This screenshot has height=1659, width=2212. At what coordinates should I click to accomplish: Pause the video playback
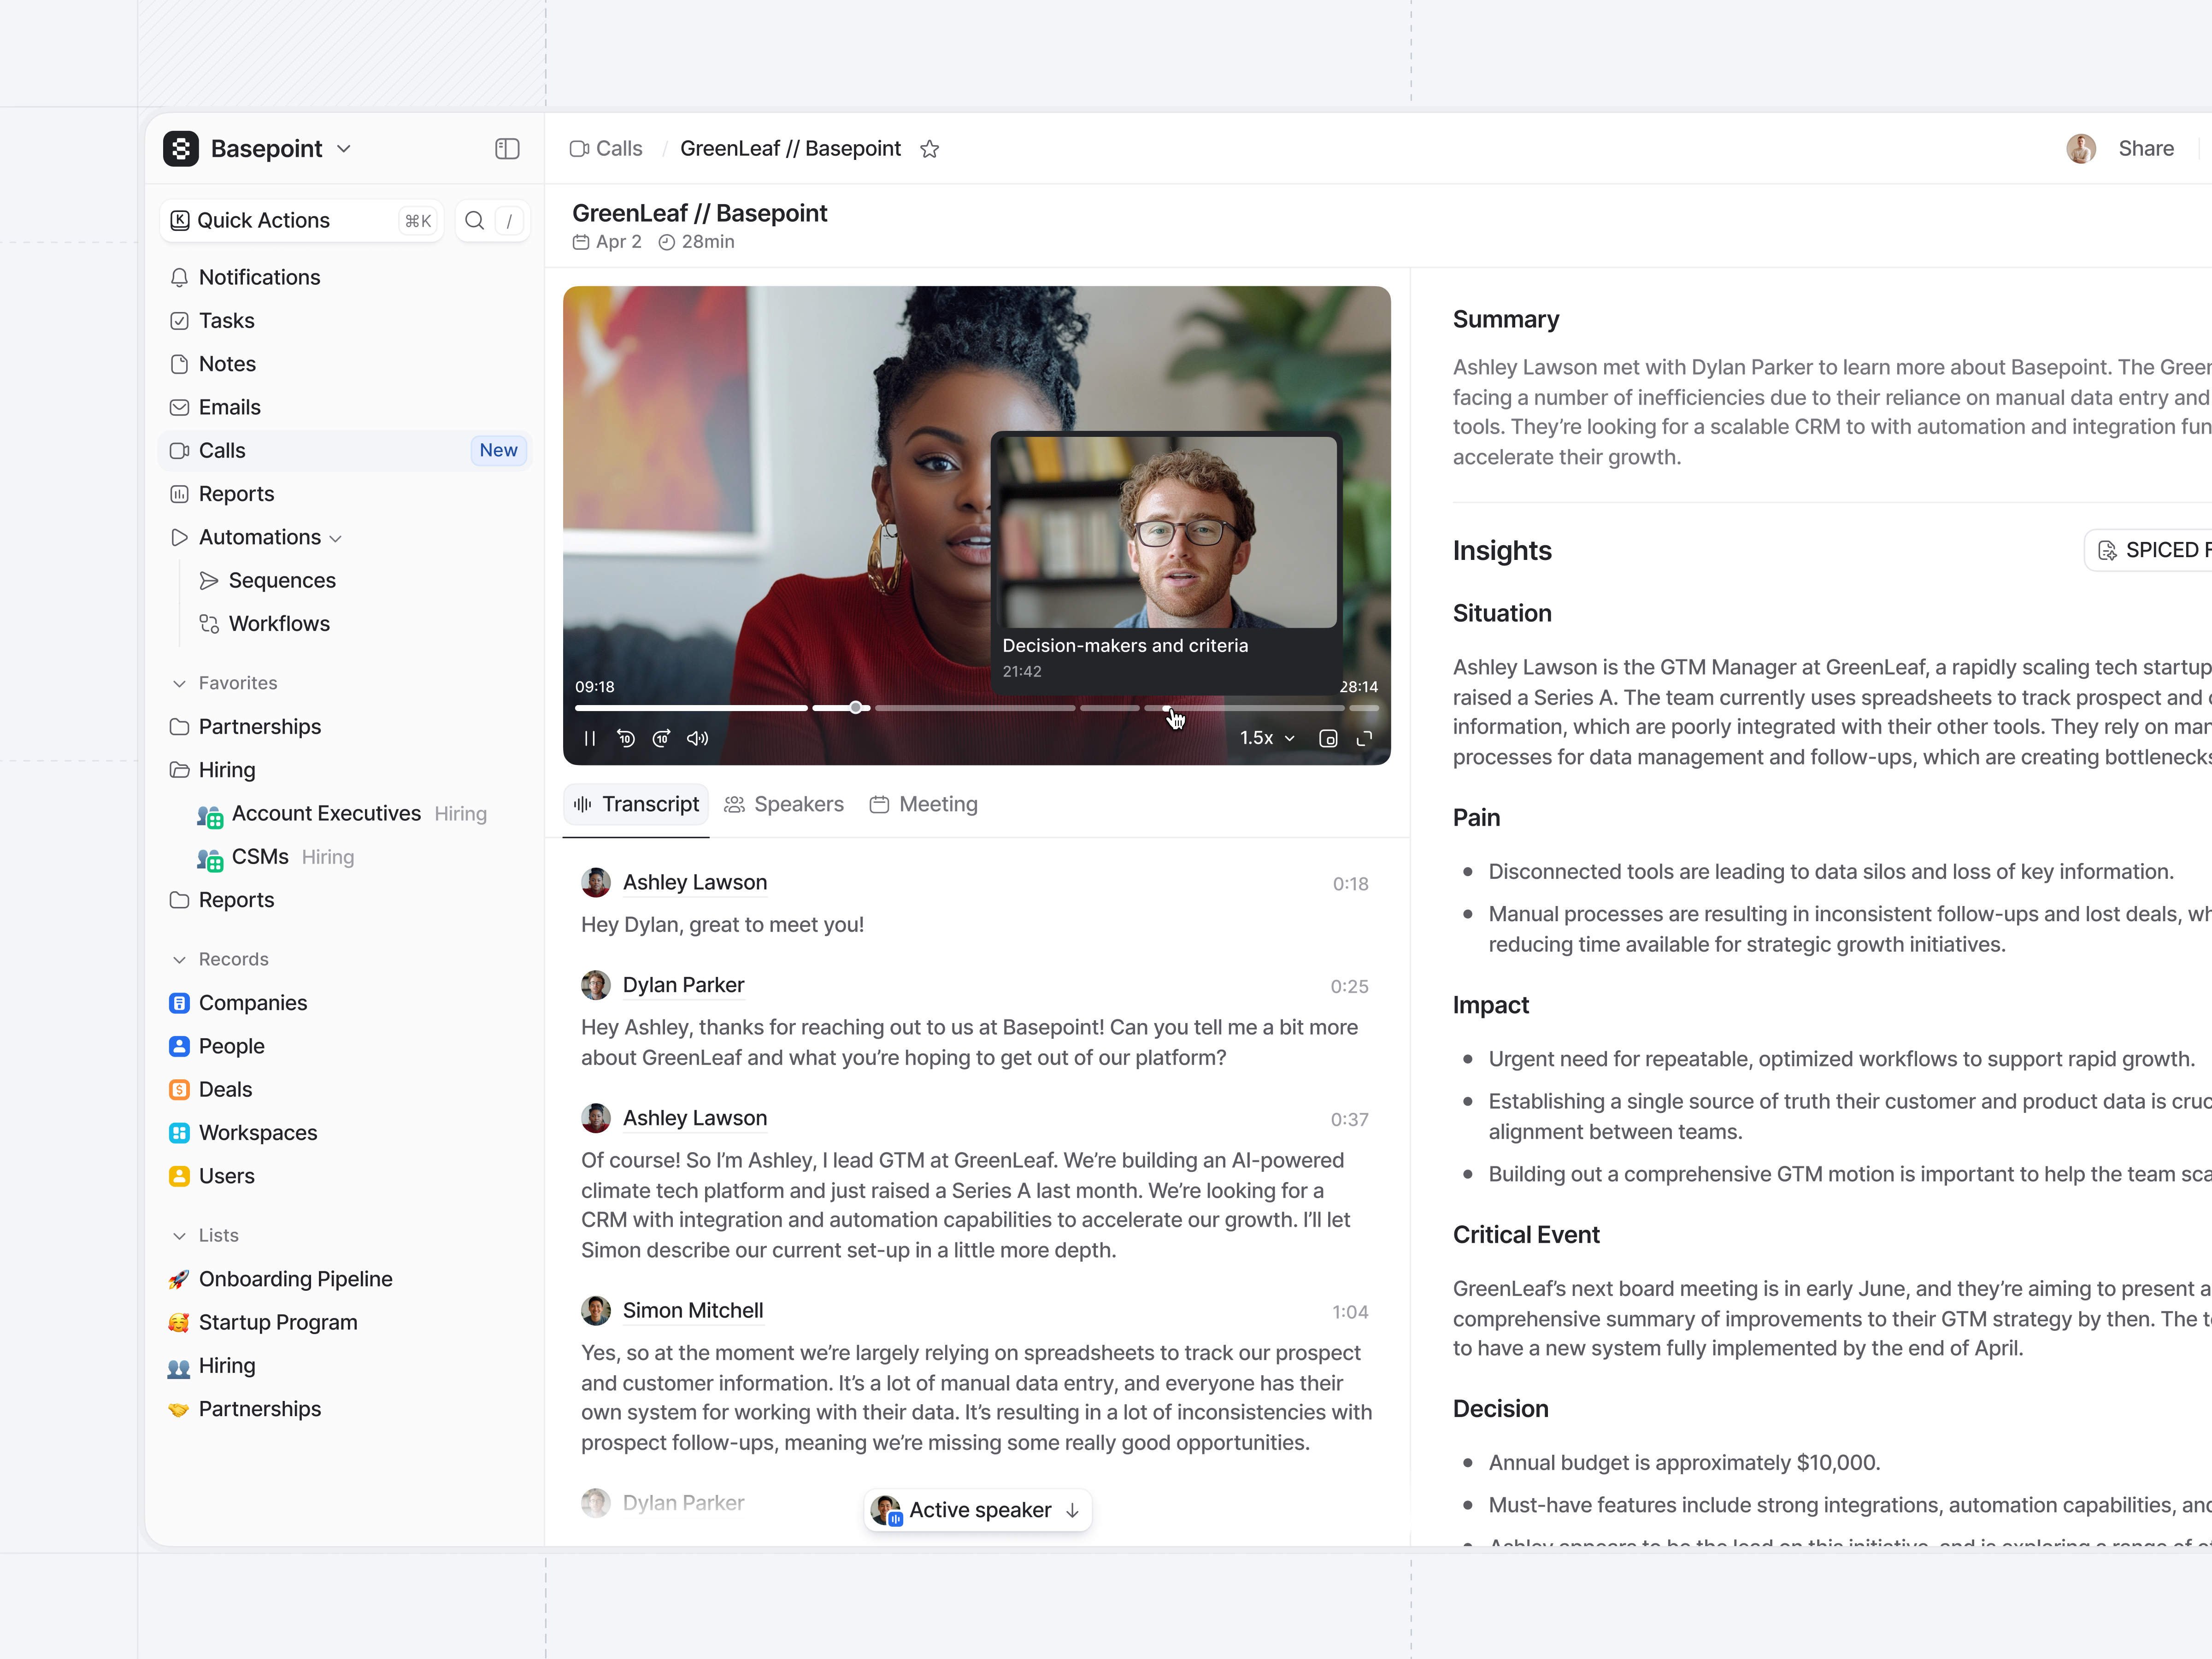click(589, 738)
